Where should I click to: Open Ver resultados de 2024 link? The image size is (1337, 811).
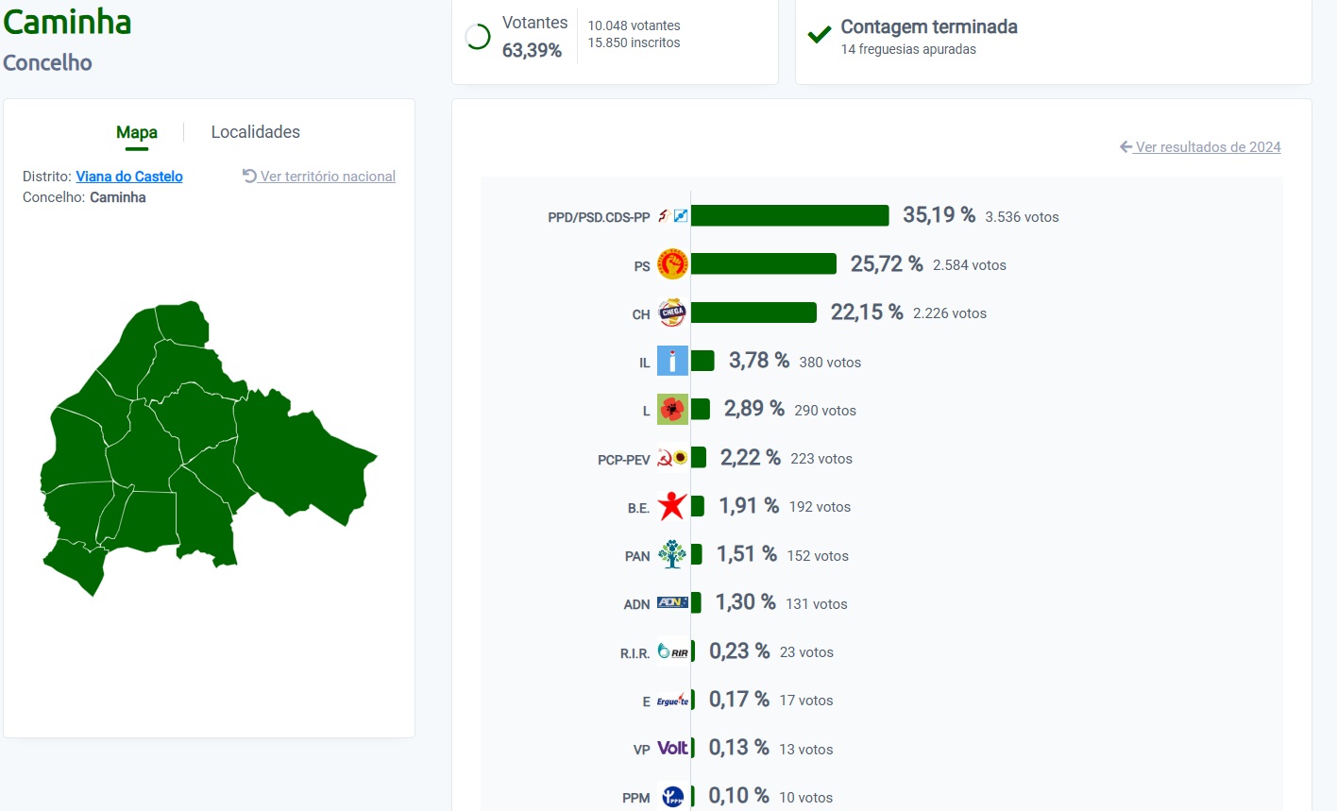[x=1200, y=147]
